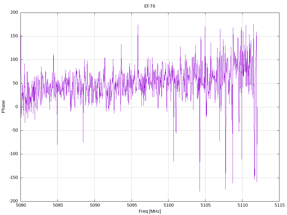Screen dimensions: 287x215
Task: Click y-axis tick label 200
Action: pos(14,12)
